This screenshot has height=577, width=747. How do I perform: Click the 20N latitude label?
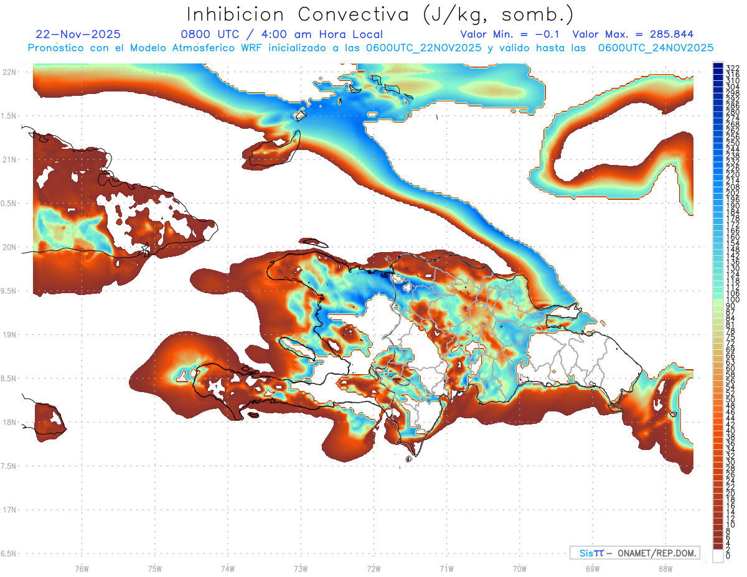10,247
